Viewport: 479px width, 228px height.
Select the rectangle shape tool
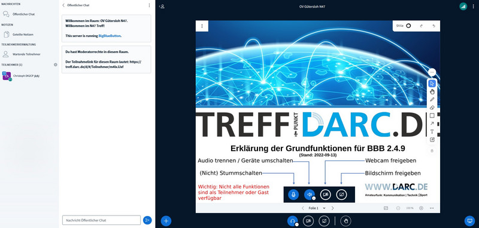(x=432, y=116)
